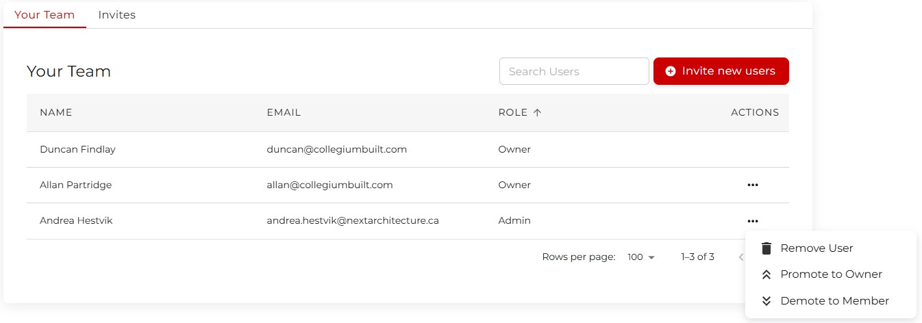Screen dimensions: 922x323
Task: Click the three-dot icon in Andrea Hestvik's row
Action: pyautogui.click(x=753, y=221)
